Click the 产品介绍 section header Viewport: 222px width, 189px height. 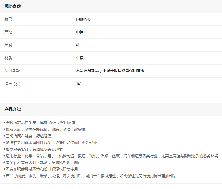[13, 109]
